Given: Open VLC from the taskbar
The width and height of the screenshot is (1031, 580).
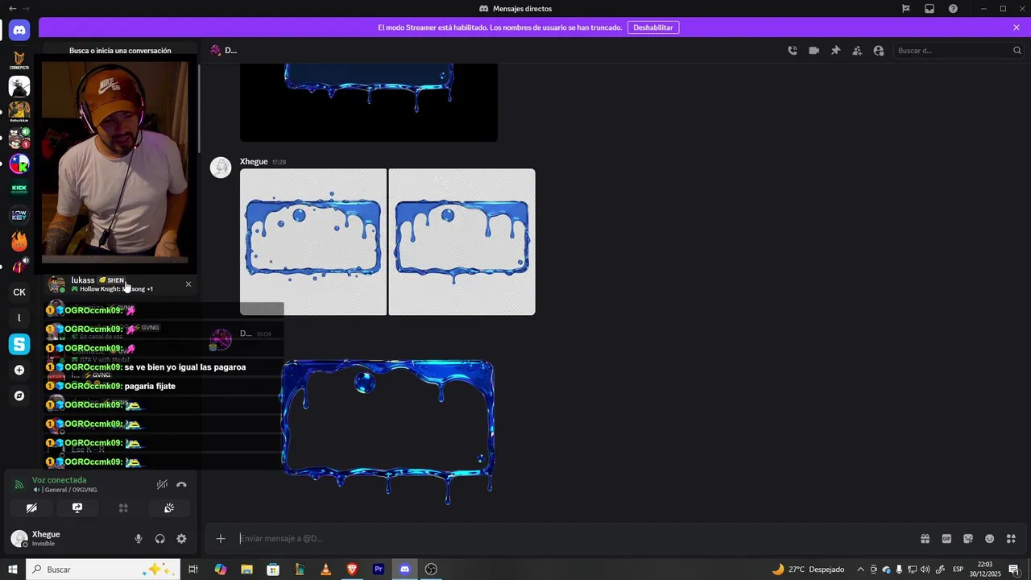Looking at the screenshot, I should 325,570.
